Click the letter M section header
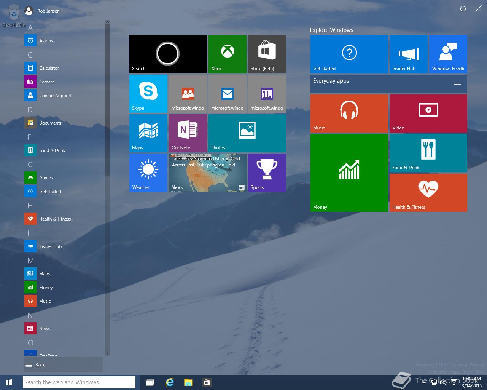The image size is (487, 390). [31, 261]
